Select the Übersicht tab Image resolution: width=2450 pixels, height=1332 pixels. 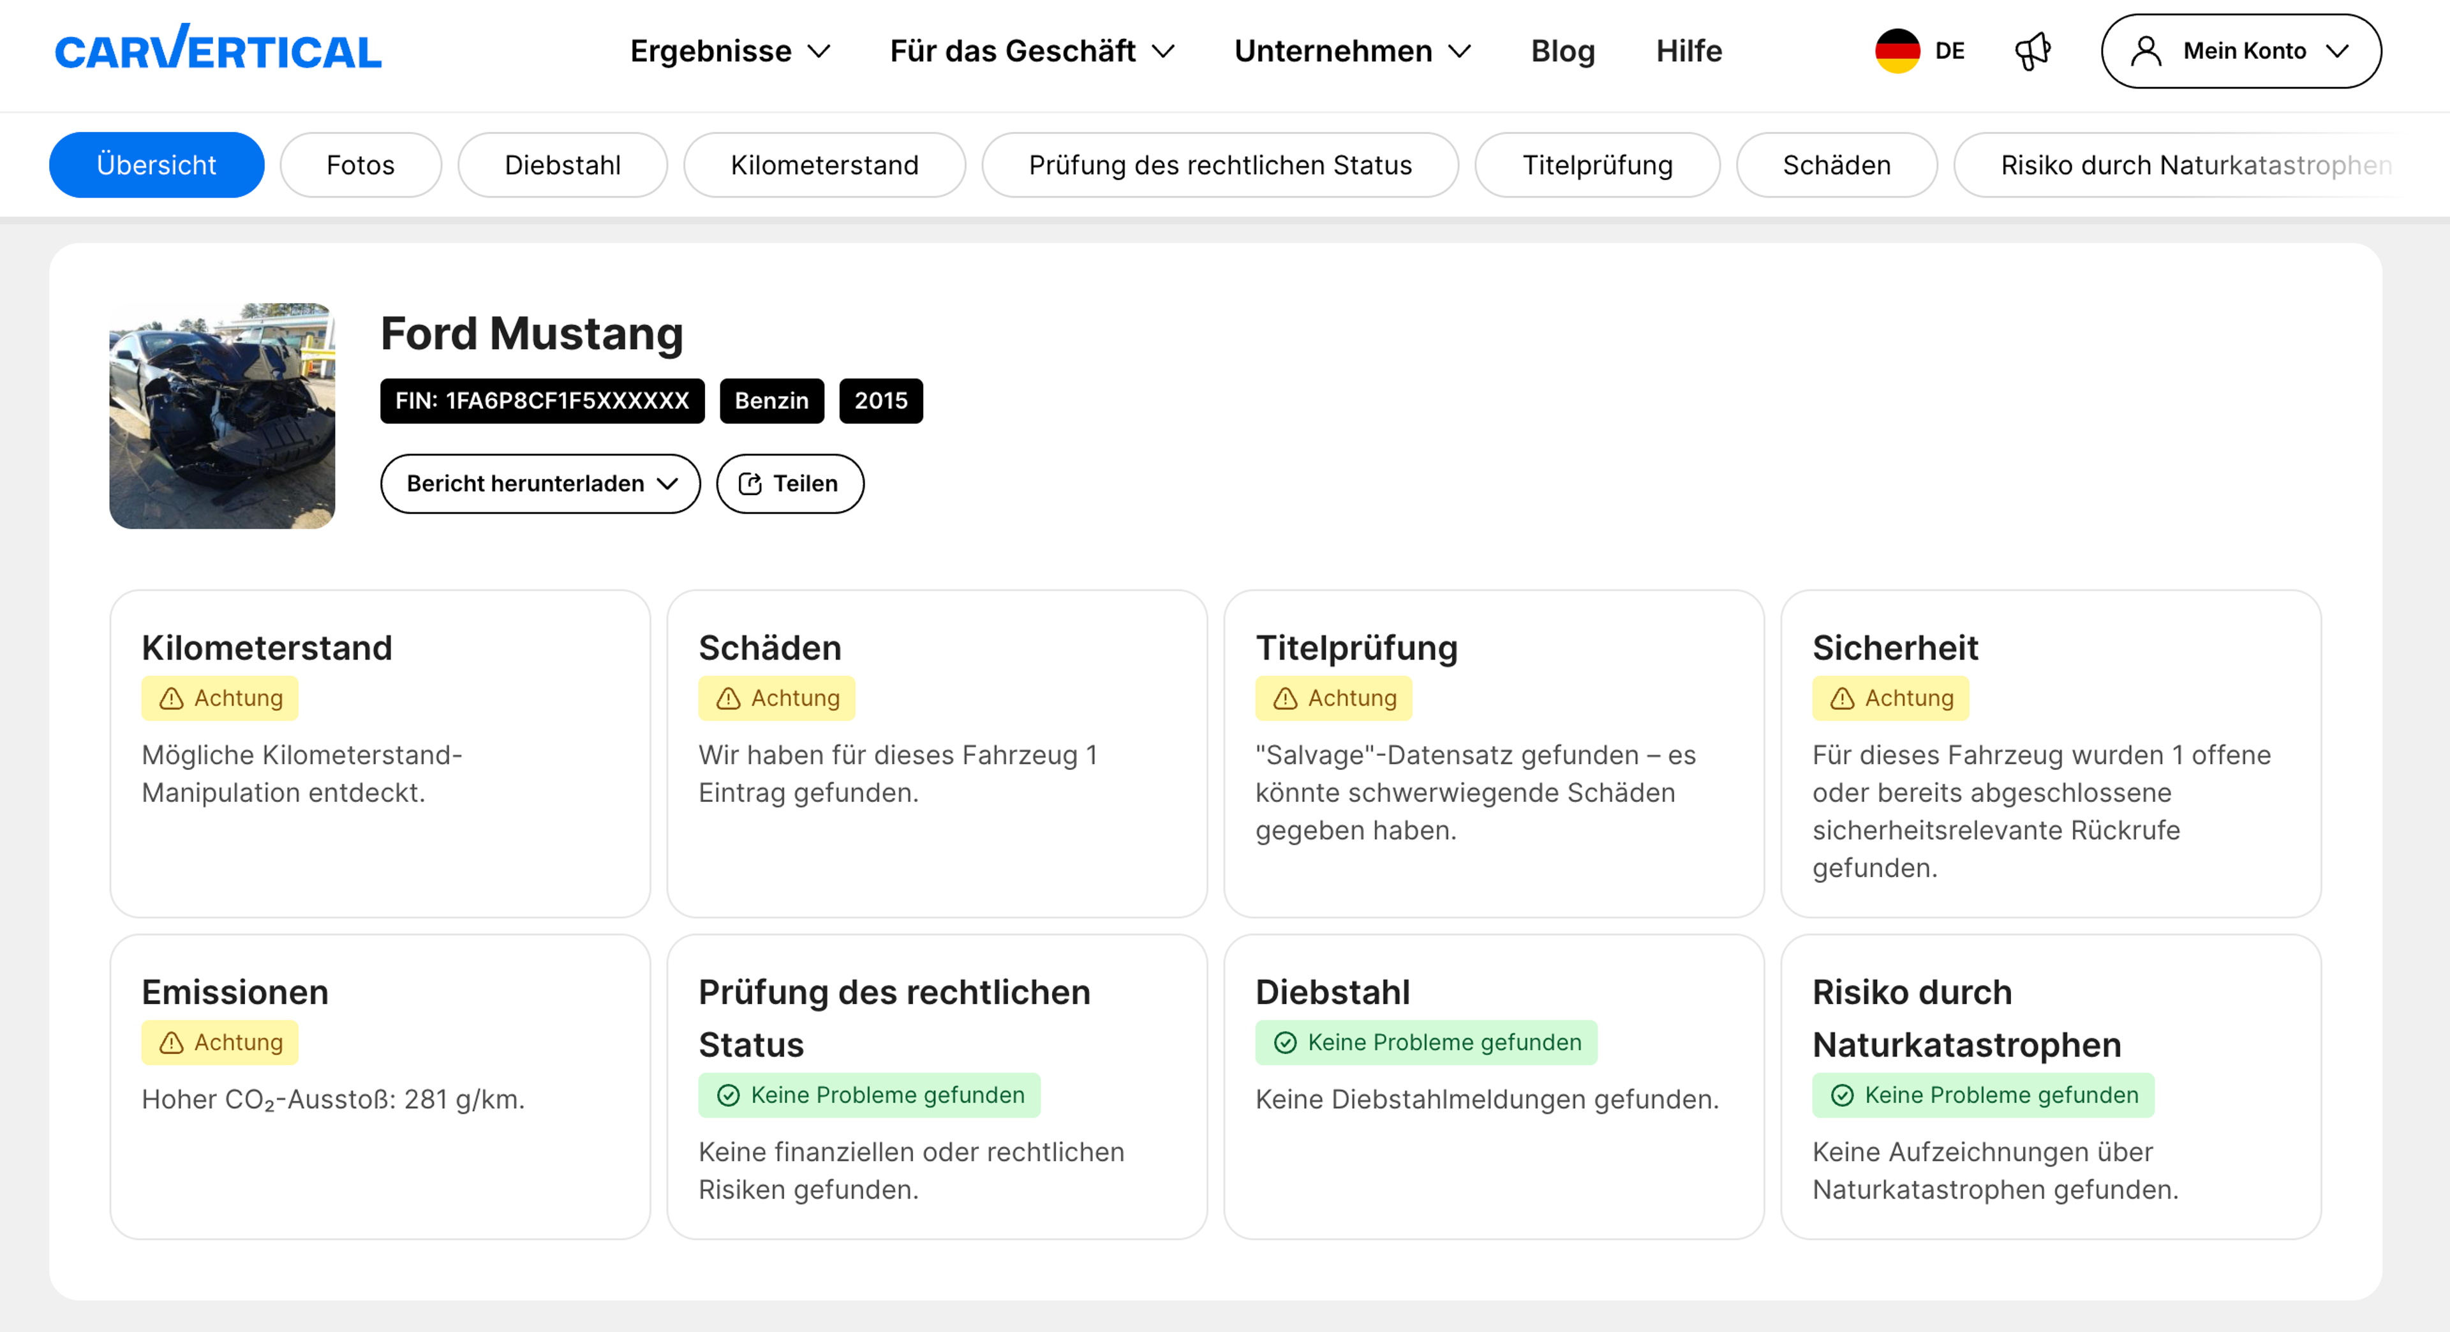pos(157,165)
